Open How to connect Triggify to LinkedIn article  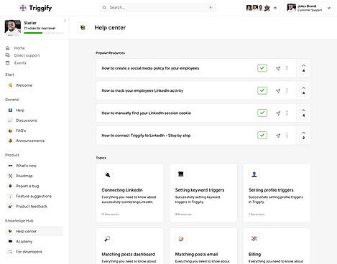coord(146,136)
